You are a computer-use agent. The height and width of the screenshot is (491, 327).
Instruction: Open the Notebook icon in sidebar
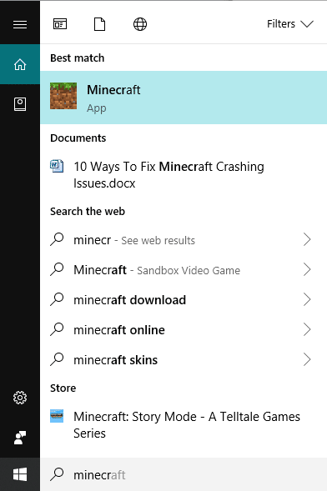coord(20,104)
